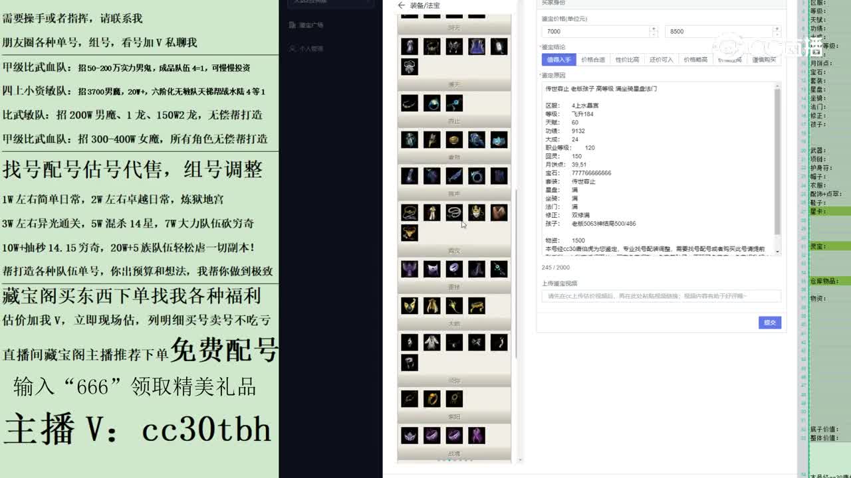This screenshot has width=851, height=478.
Task: Select the 物资: spreadsheet cell
Action: [x=830, y=299]
